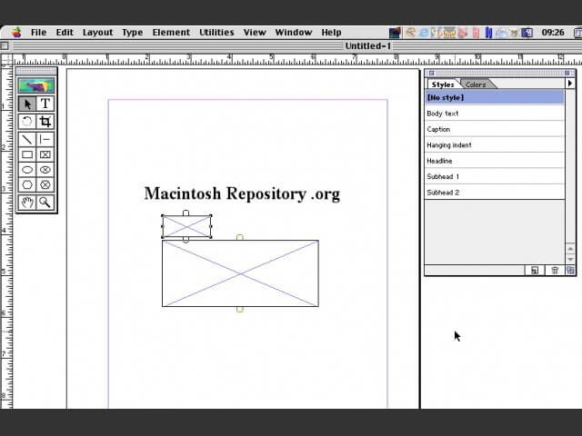Select the small crossed frame on page
Viewport: 582px width, 436px height.
click(x=186, y=226)
